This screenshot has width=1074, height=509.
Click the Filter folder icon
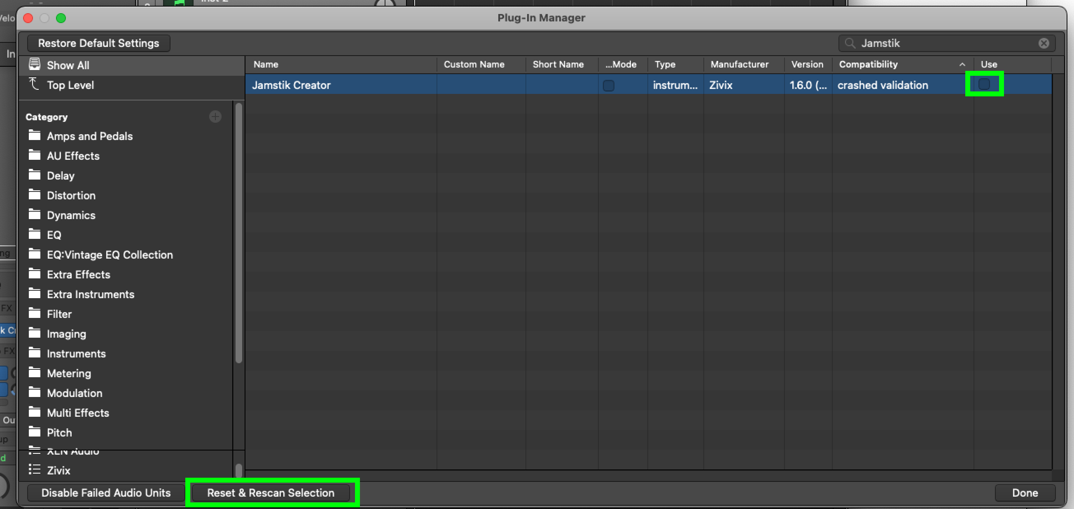[34, 313]
